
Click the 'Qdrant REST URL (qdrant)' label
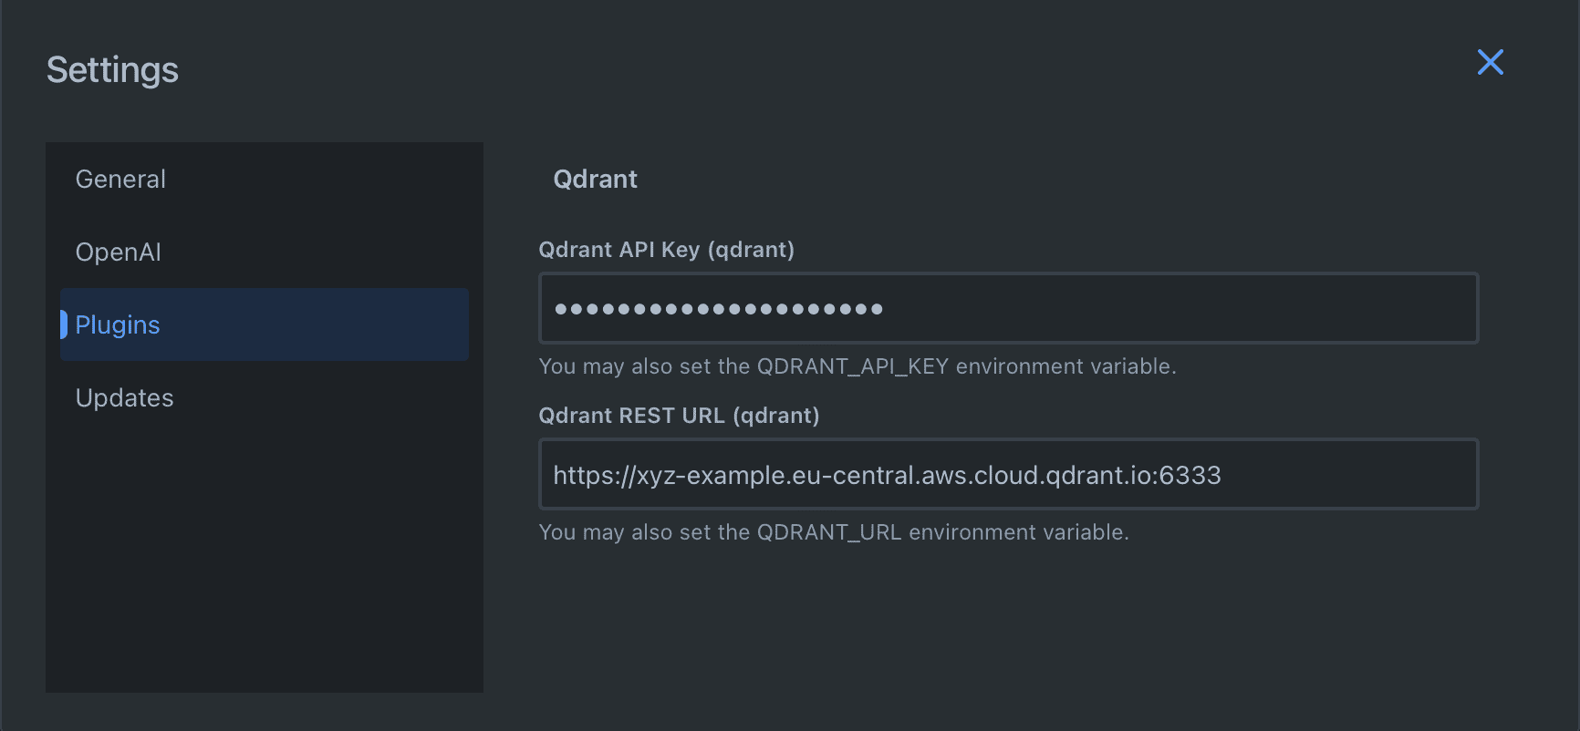coord(680,416)
